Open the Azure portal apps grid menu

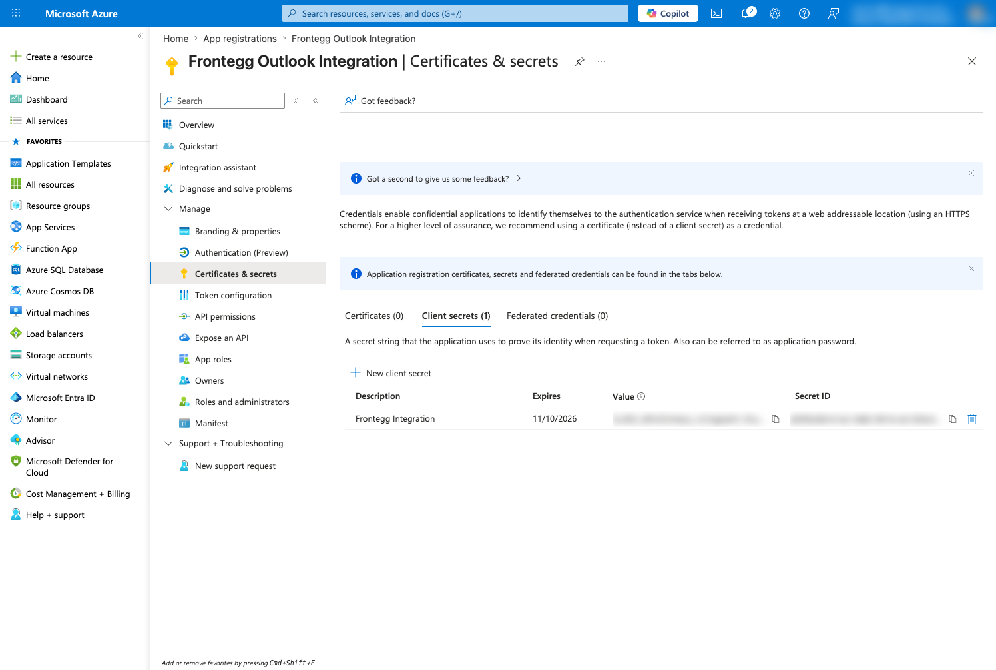[16, 13]
